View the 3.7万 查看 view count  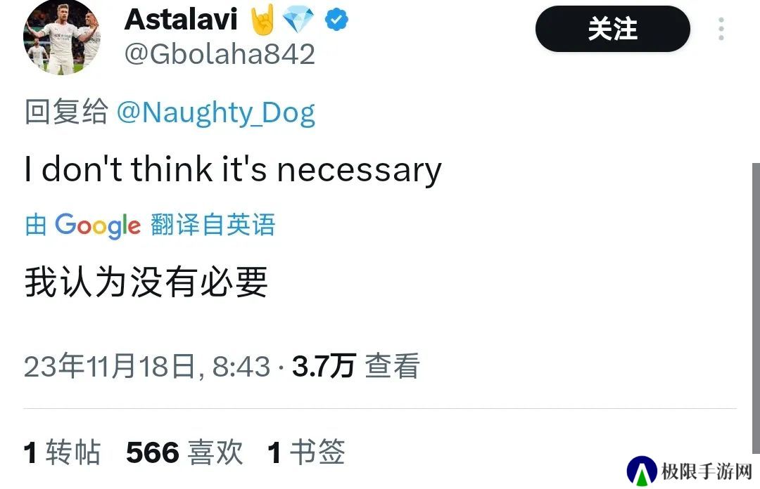coord(356,366)
